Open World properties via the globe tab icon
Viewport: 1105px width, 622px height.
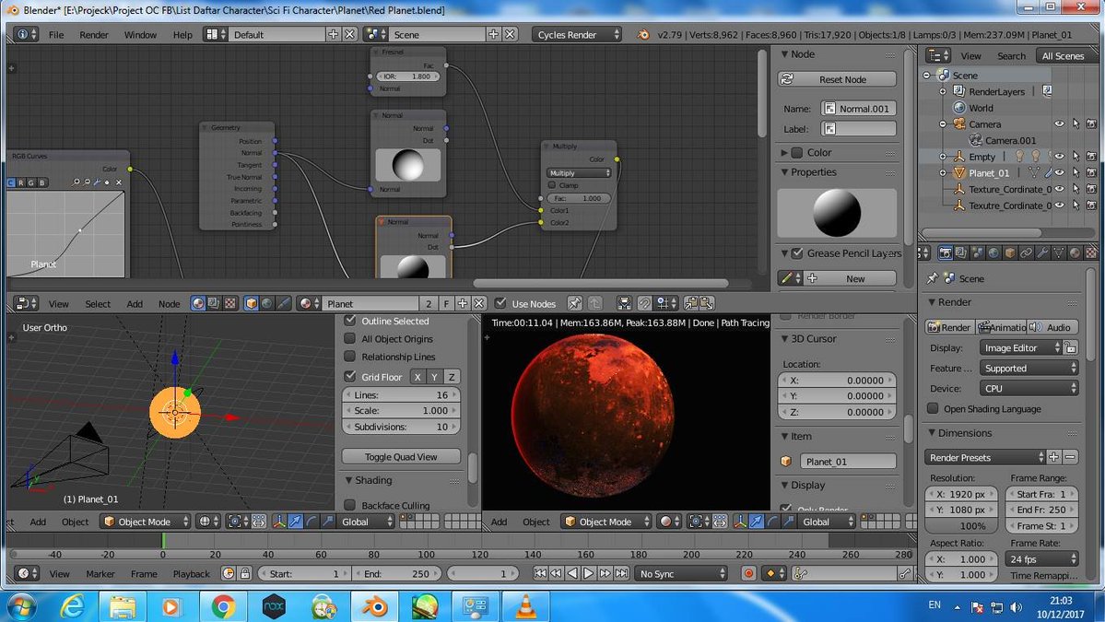pyautogui.click(x=995, y=253)
